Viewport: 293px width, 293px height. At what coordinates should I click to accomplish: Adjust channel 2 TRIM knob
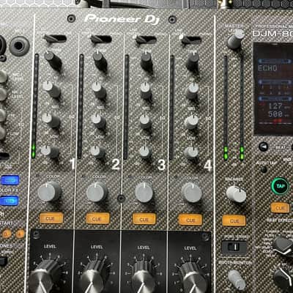(100, 62)
